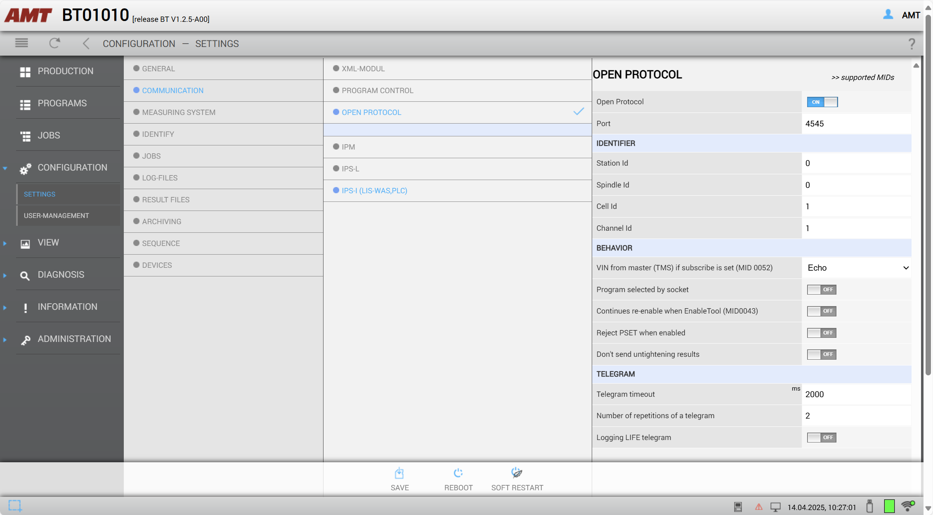Expand the DIAGNOSIS sidebar section

pyautogui.click(x=61, y=274)
